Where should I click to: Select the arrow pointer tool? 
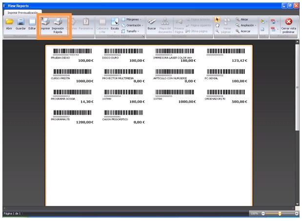point(218,19)
